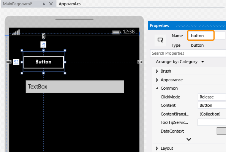The height and width of the screenshot is (152, 226).
Task: Click the Content field with Button text
Action: (x=212, y=105)
